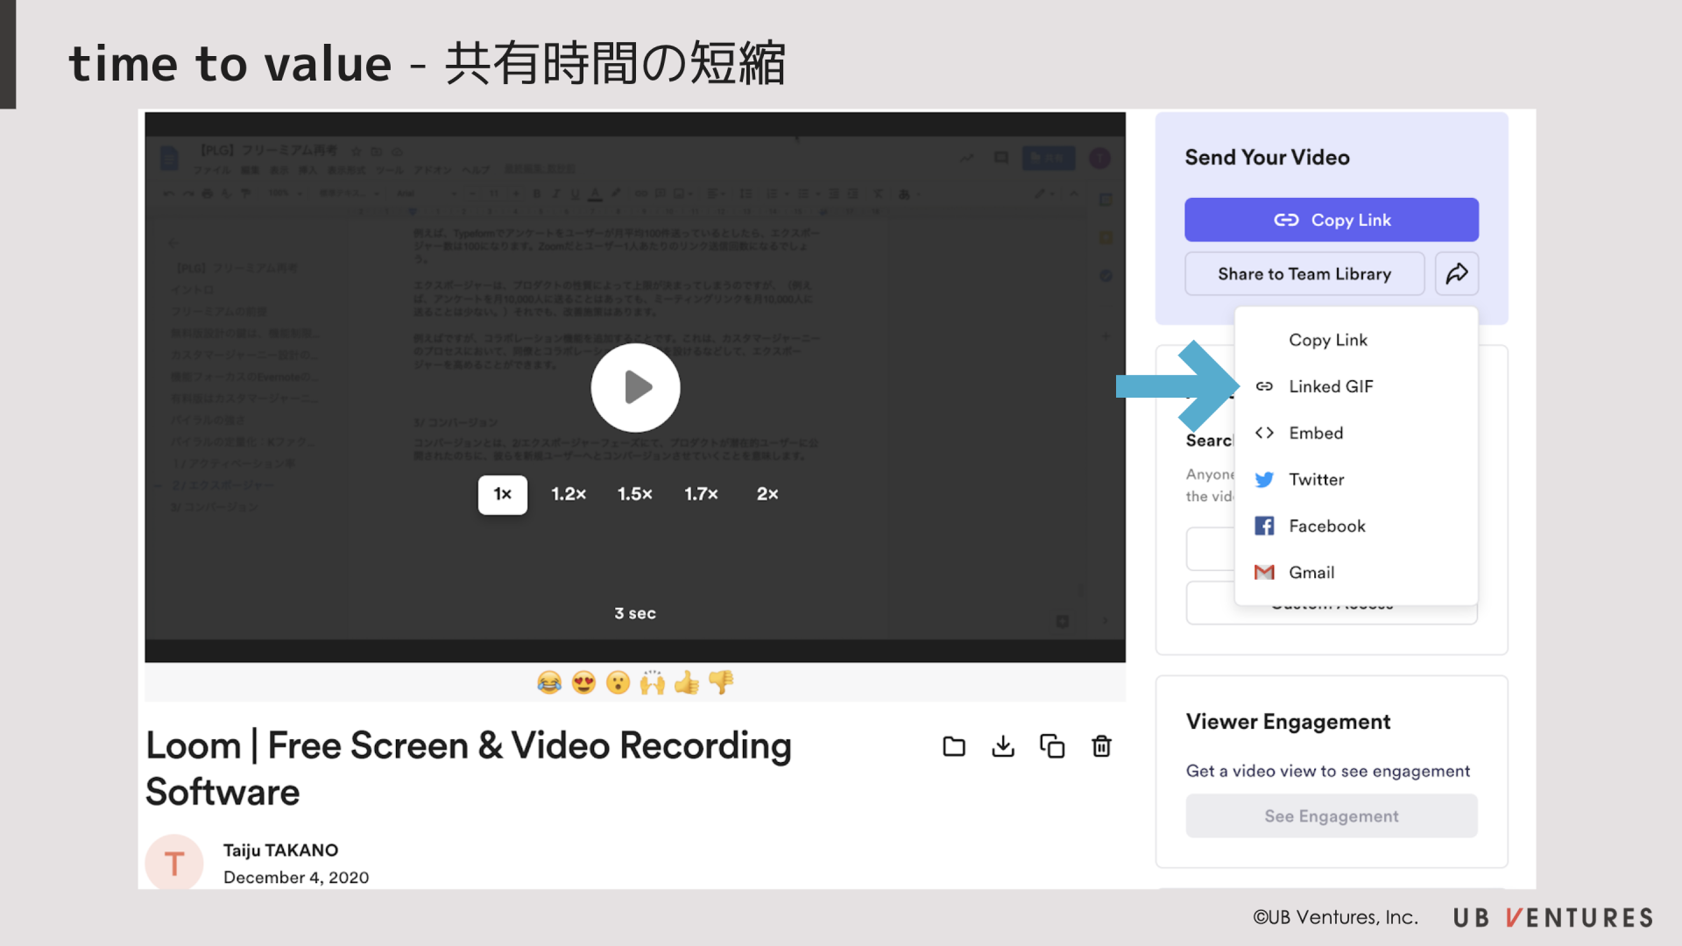React with thumbs down emoji
The image size is (1682, 946).
coord(721,682)
